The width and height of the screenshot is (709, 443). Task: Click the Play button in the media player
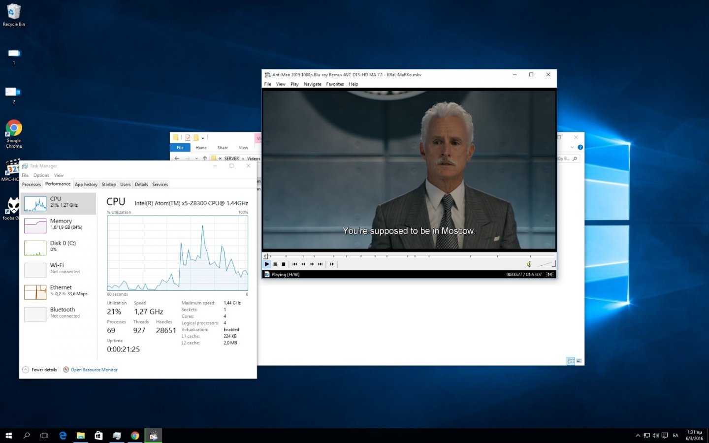pos(267,264)
